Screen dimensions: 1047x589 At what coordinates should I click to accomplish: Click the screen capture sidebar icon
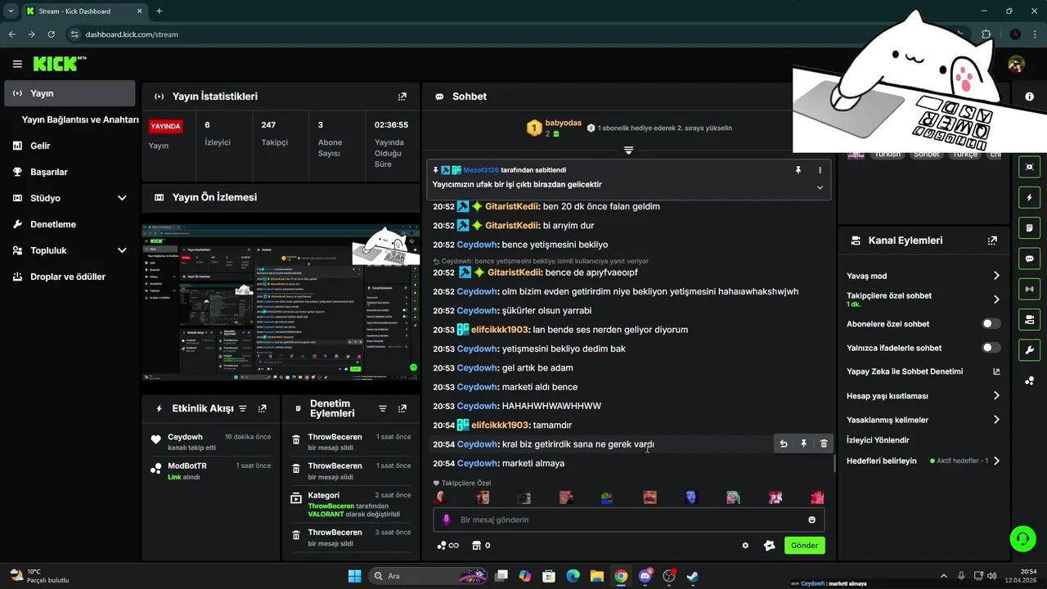click(1029, 167)
